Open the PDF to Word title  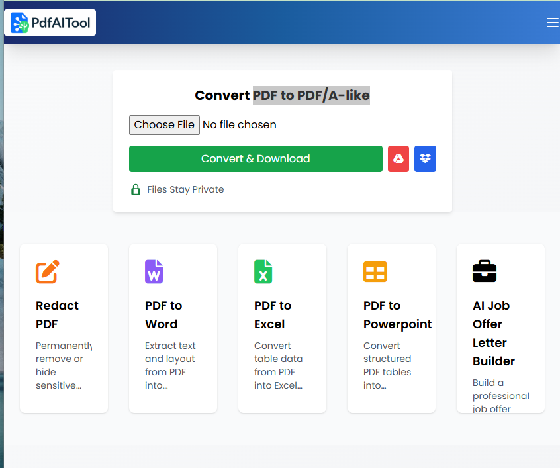pyautogui.click(x=163, y=315)
